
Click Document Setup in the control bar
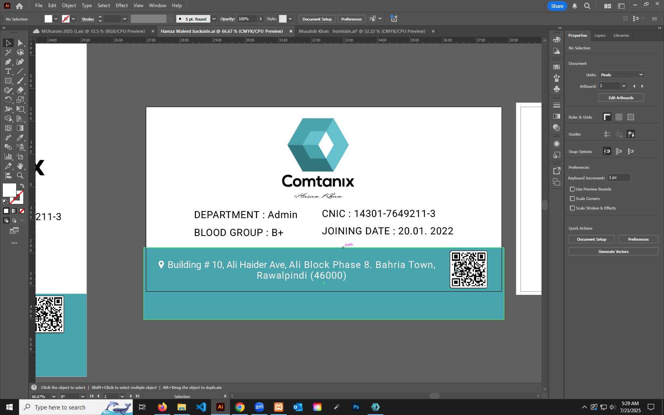pos(317,19)
